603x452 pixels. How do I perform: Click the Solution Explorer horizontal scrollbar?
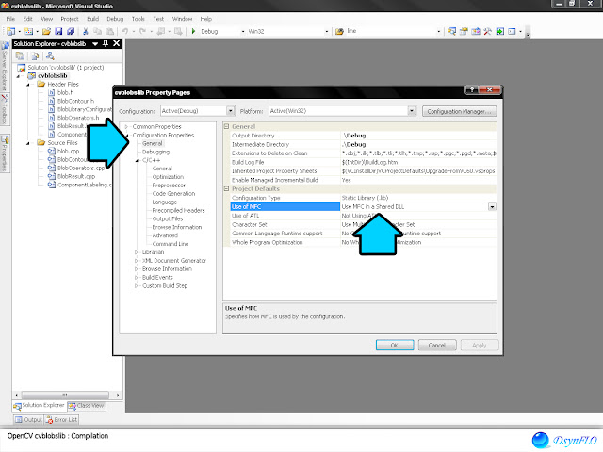click(66, 395)
